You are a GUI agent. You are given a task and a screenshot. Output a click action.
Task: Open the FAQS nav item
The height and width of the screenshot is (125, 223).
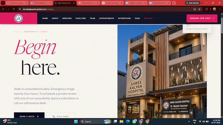tap(137, 18)
